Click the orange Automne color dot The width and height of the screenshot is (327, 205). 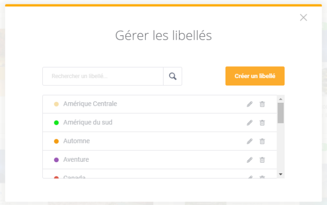click(x=56, y=141)
